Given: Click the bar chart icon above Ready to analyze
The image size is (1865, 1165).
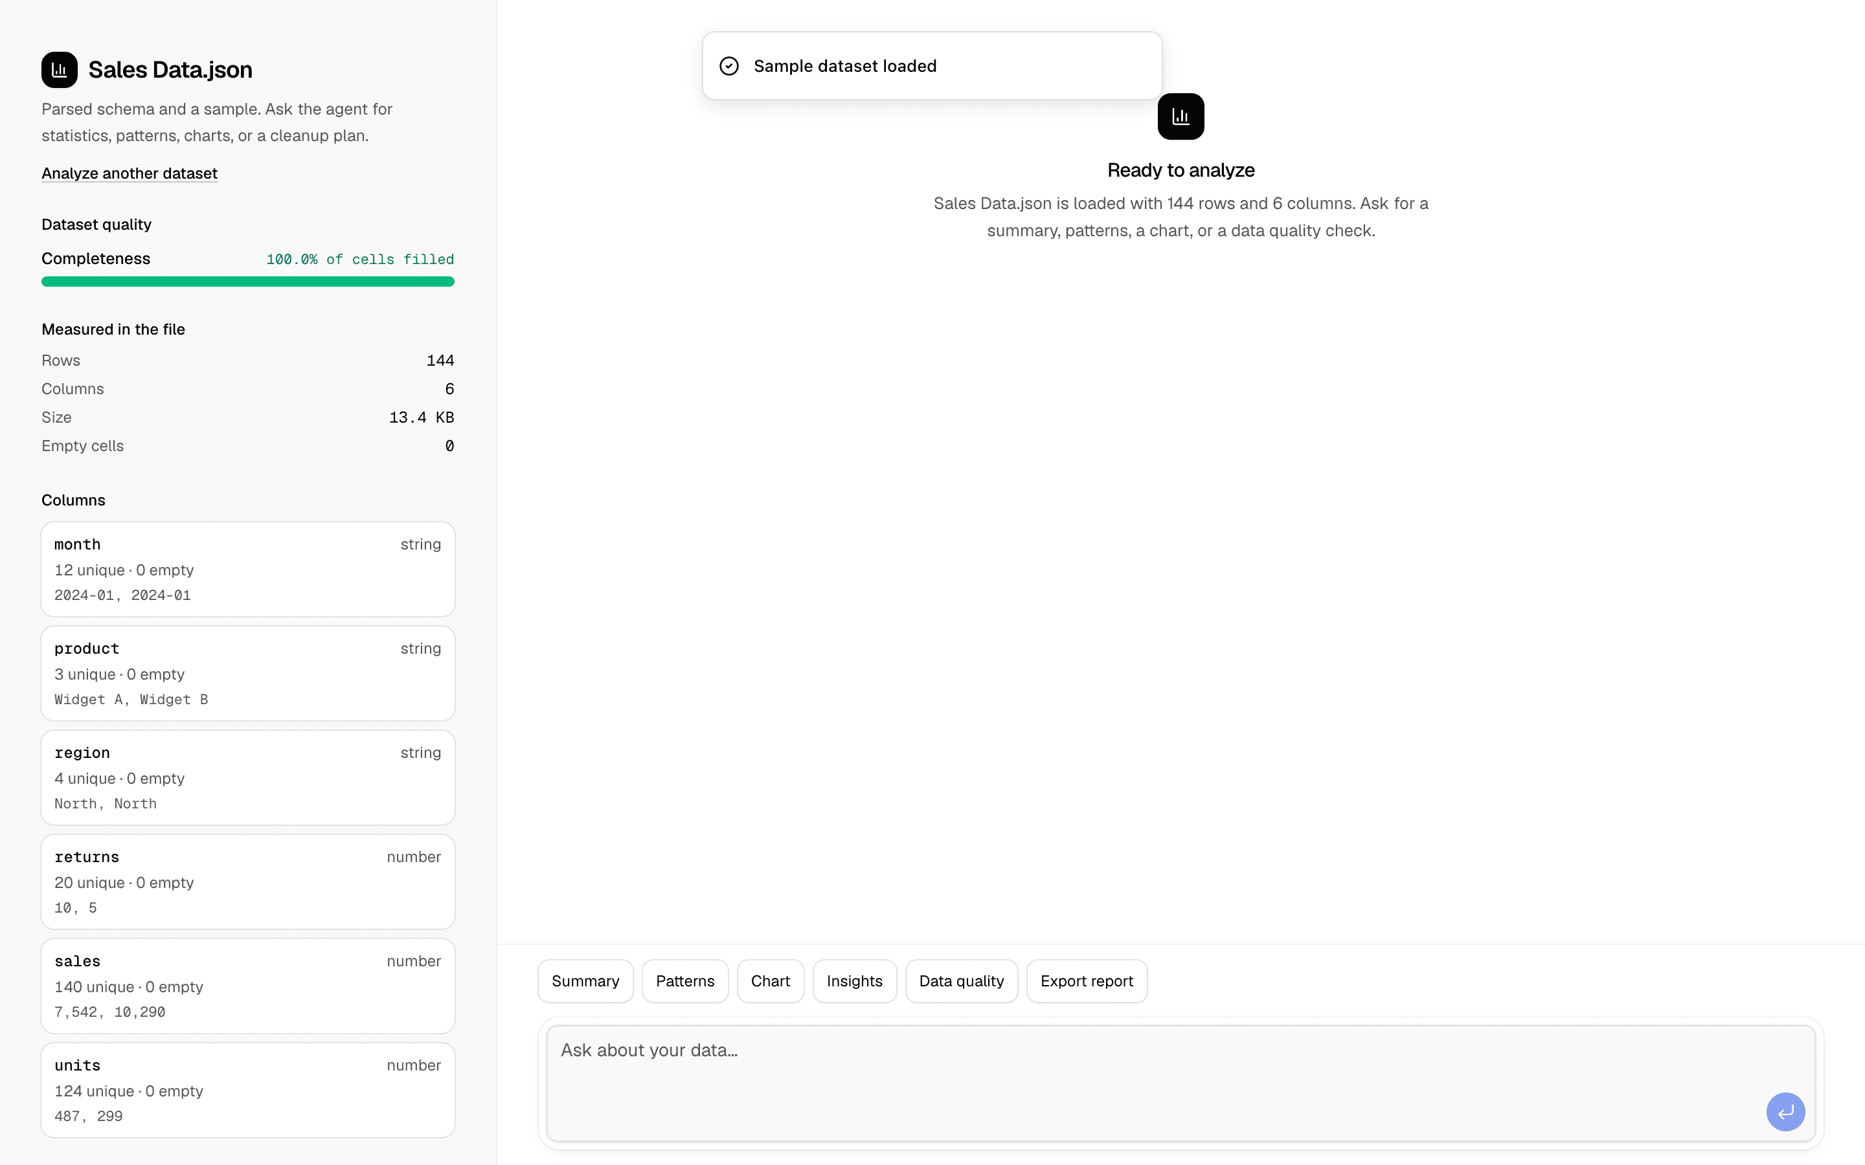Looking at the screenshot, I should point(1181,116).
